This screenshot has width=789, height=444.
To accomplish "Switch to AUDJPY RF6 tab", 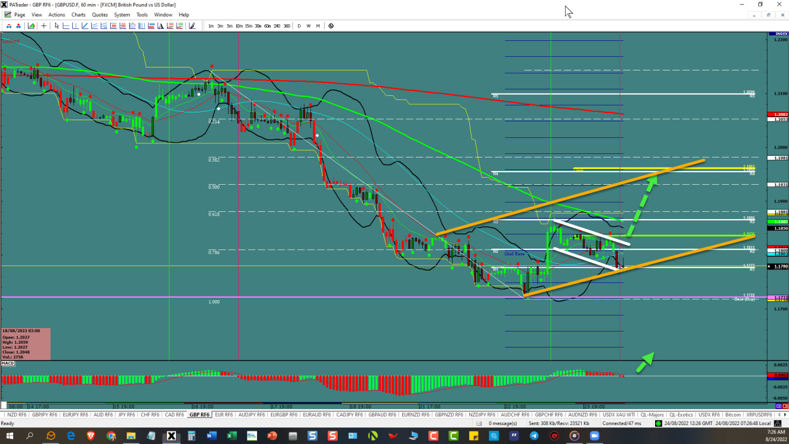I will 252,414.
